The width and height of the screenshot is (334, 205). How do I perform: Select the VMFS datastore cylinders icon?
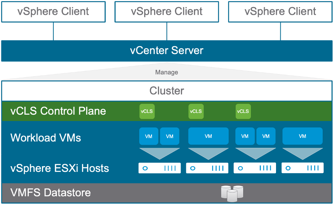232,193
